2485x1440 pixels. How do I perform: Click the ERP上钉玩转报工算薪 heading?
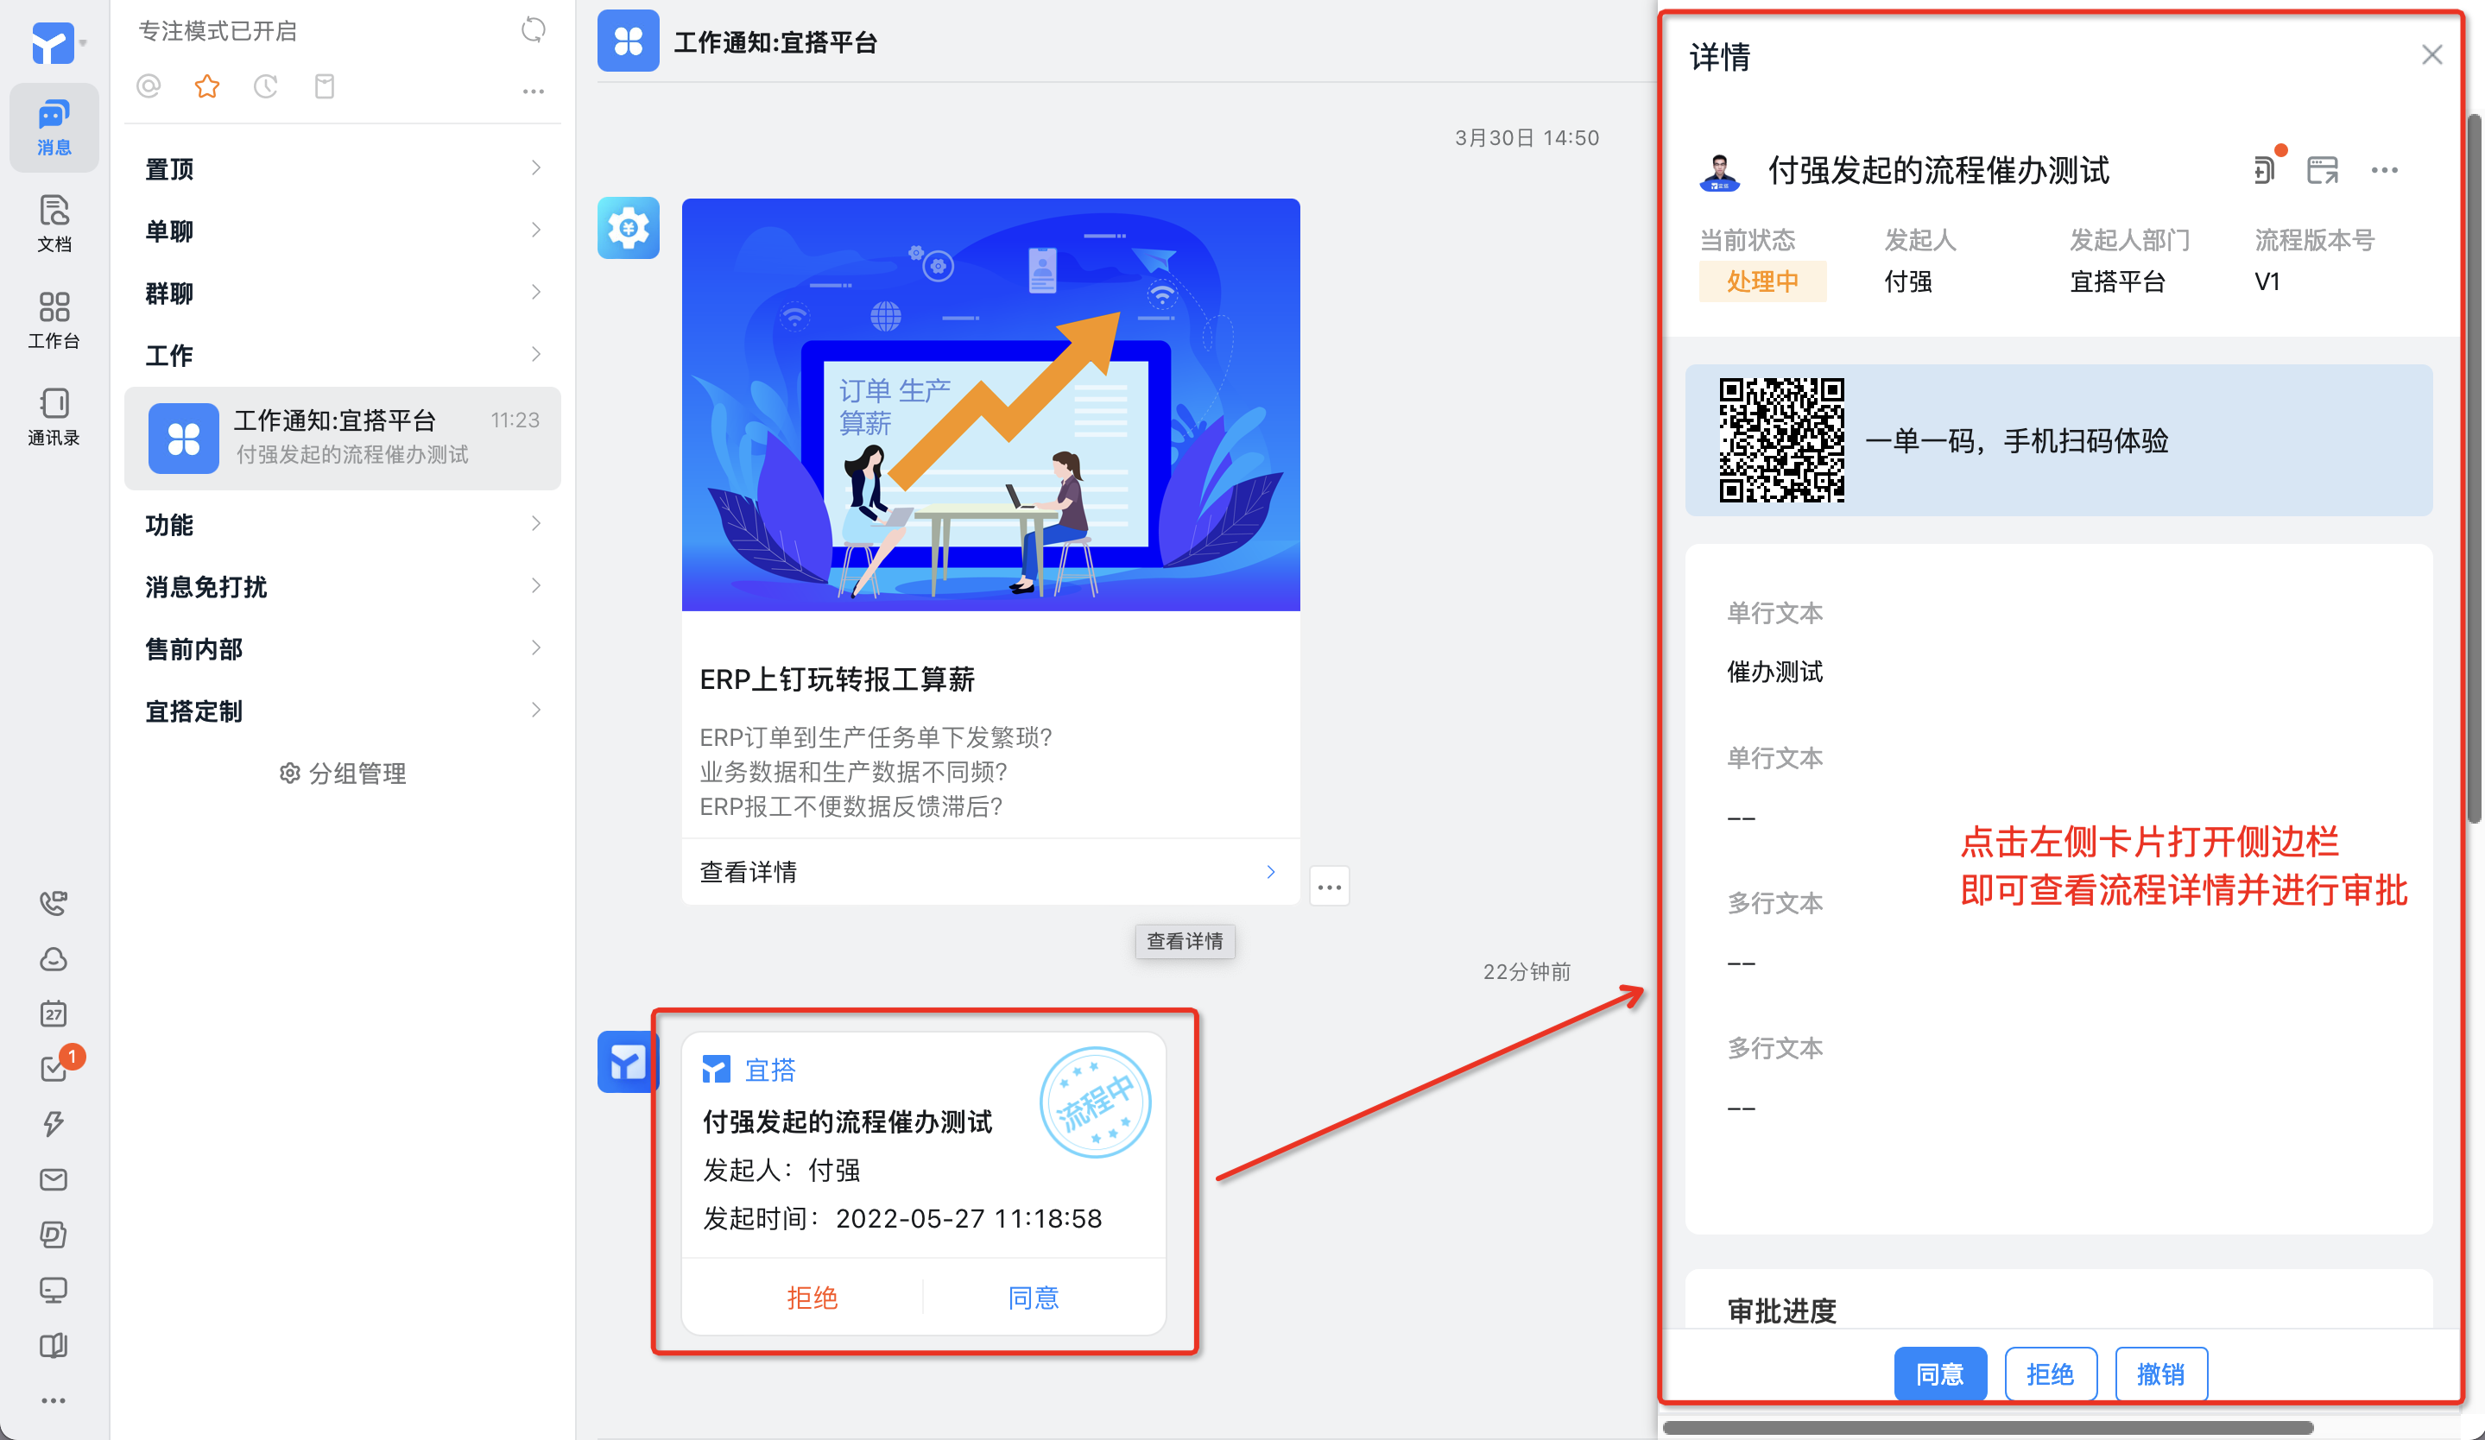836,679
